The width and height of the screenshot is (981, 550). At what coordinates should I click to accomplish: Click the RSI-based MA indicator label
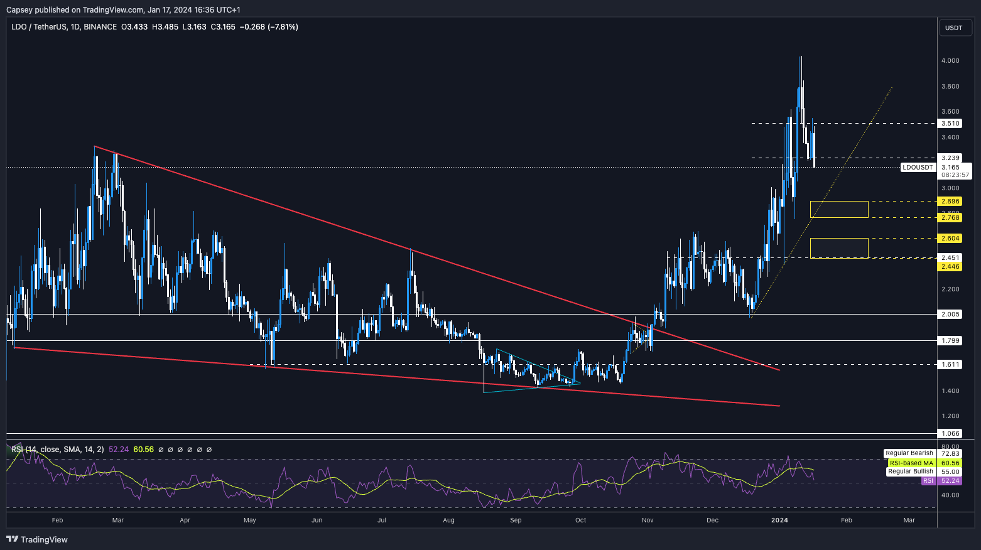point(911,463)
